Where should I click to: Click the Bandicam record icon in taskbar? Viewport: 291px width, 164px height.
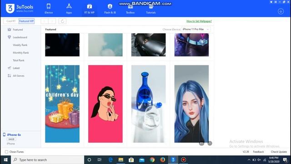(184, 160)
